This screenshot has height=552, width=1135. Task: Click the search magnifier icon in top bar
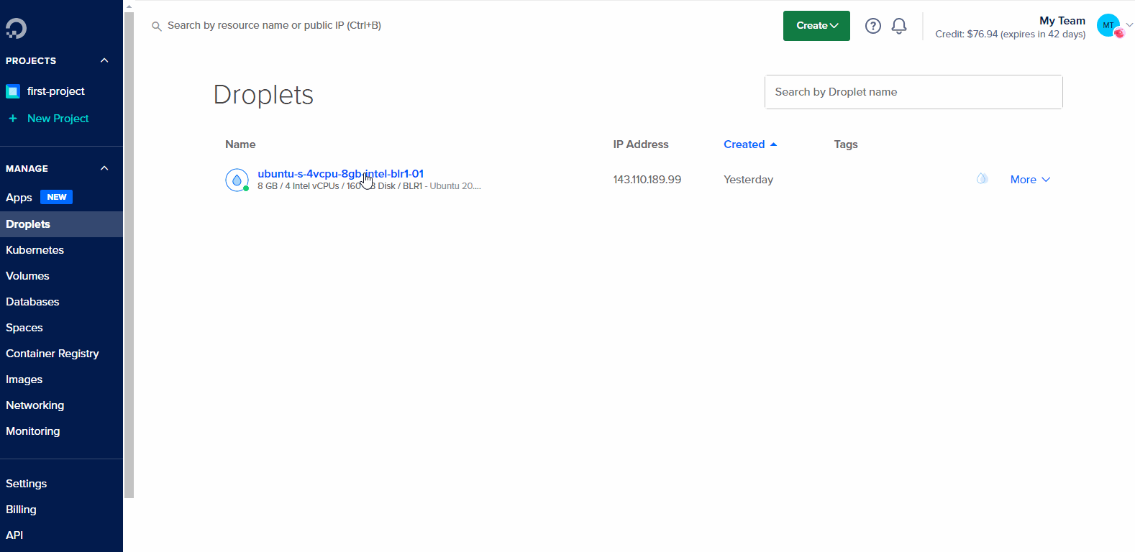(156, 27)
